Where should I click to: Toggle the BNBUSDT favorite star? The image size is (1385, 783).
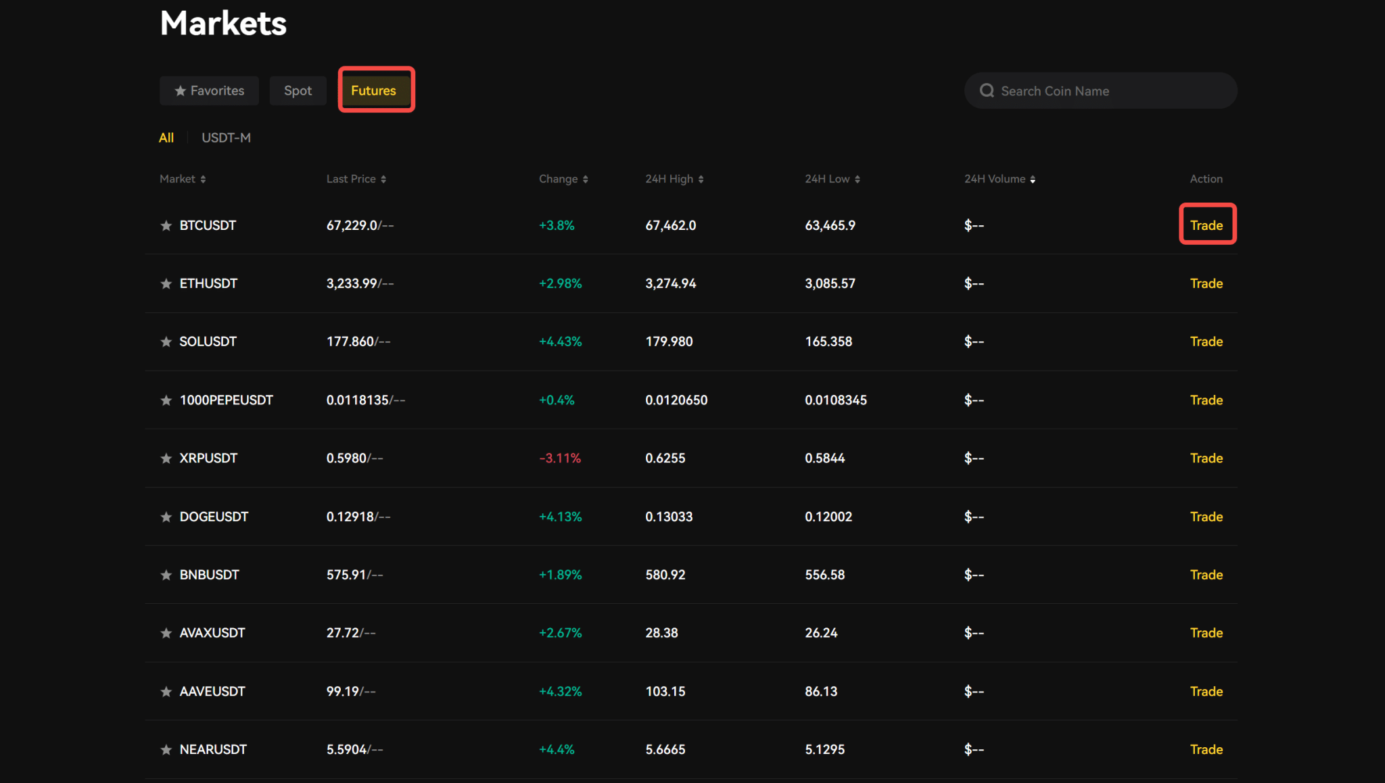166,574
